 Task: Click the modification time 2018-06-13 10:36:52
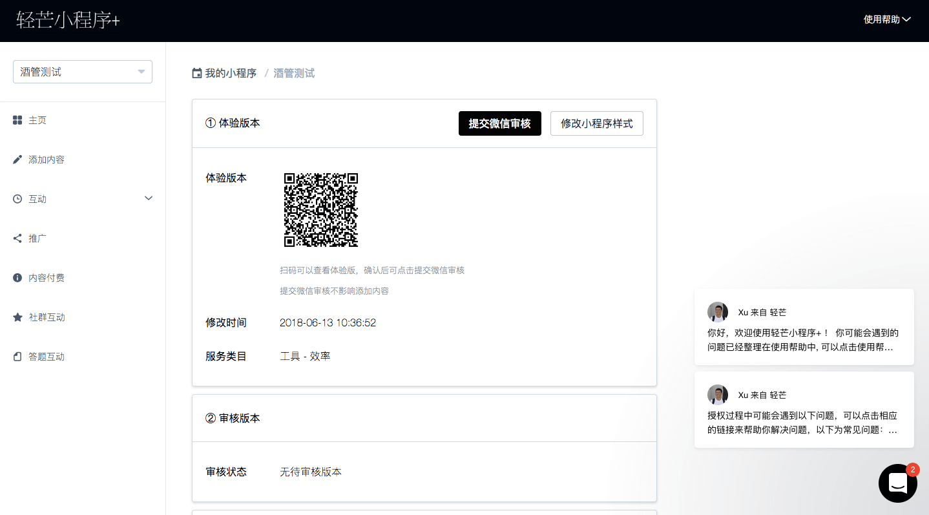point(328,322)
